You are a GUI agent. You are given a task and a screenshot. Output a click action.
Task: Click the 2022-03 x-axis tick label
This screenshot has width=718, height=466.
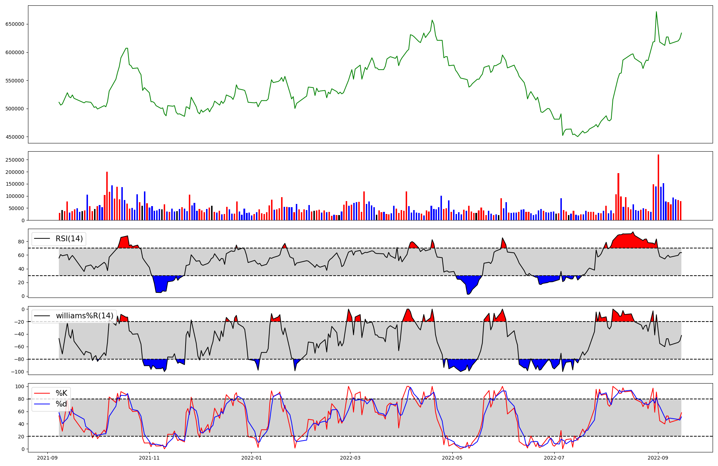pyautogui.click(x=350, y=458)
